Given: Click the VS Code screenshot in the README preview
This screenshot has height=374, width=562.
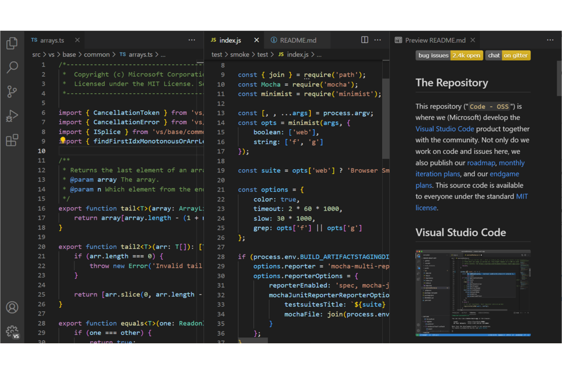Looking at the screenshot, I should pos(473,293).
